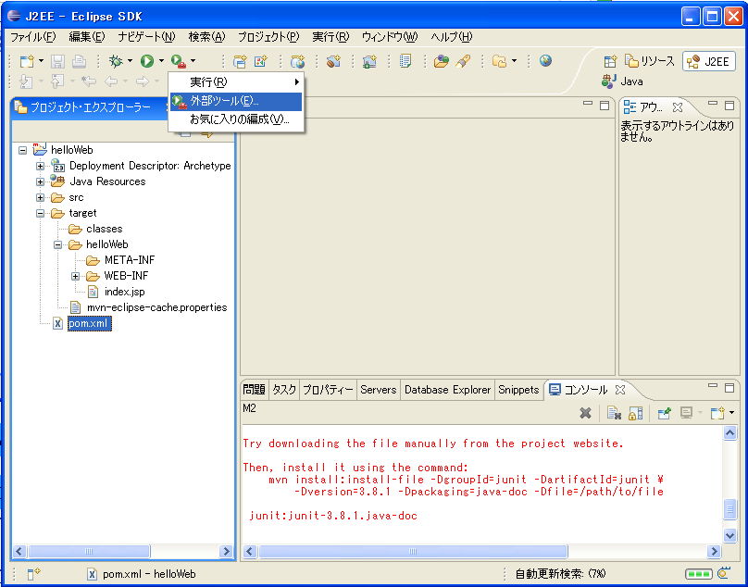Viewport: 748px width, 587px height.
Task: Switch to the J2EE perspective button
Action: (x=708, y=61)
